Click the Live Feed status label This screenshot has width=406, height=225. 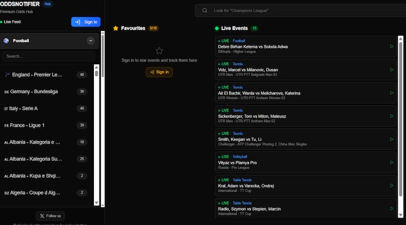(12, 22)
